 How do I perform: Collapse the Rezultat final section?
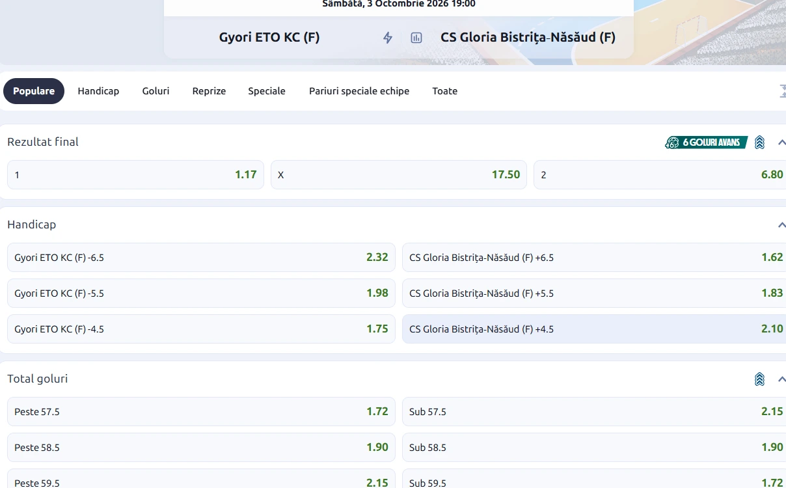point(781,142)
